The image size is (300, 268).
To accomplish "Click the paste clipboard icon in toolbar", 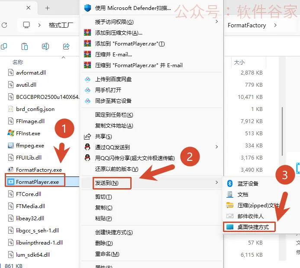I will point(25,46).
